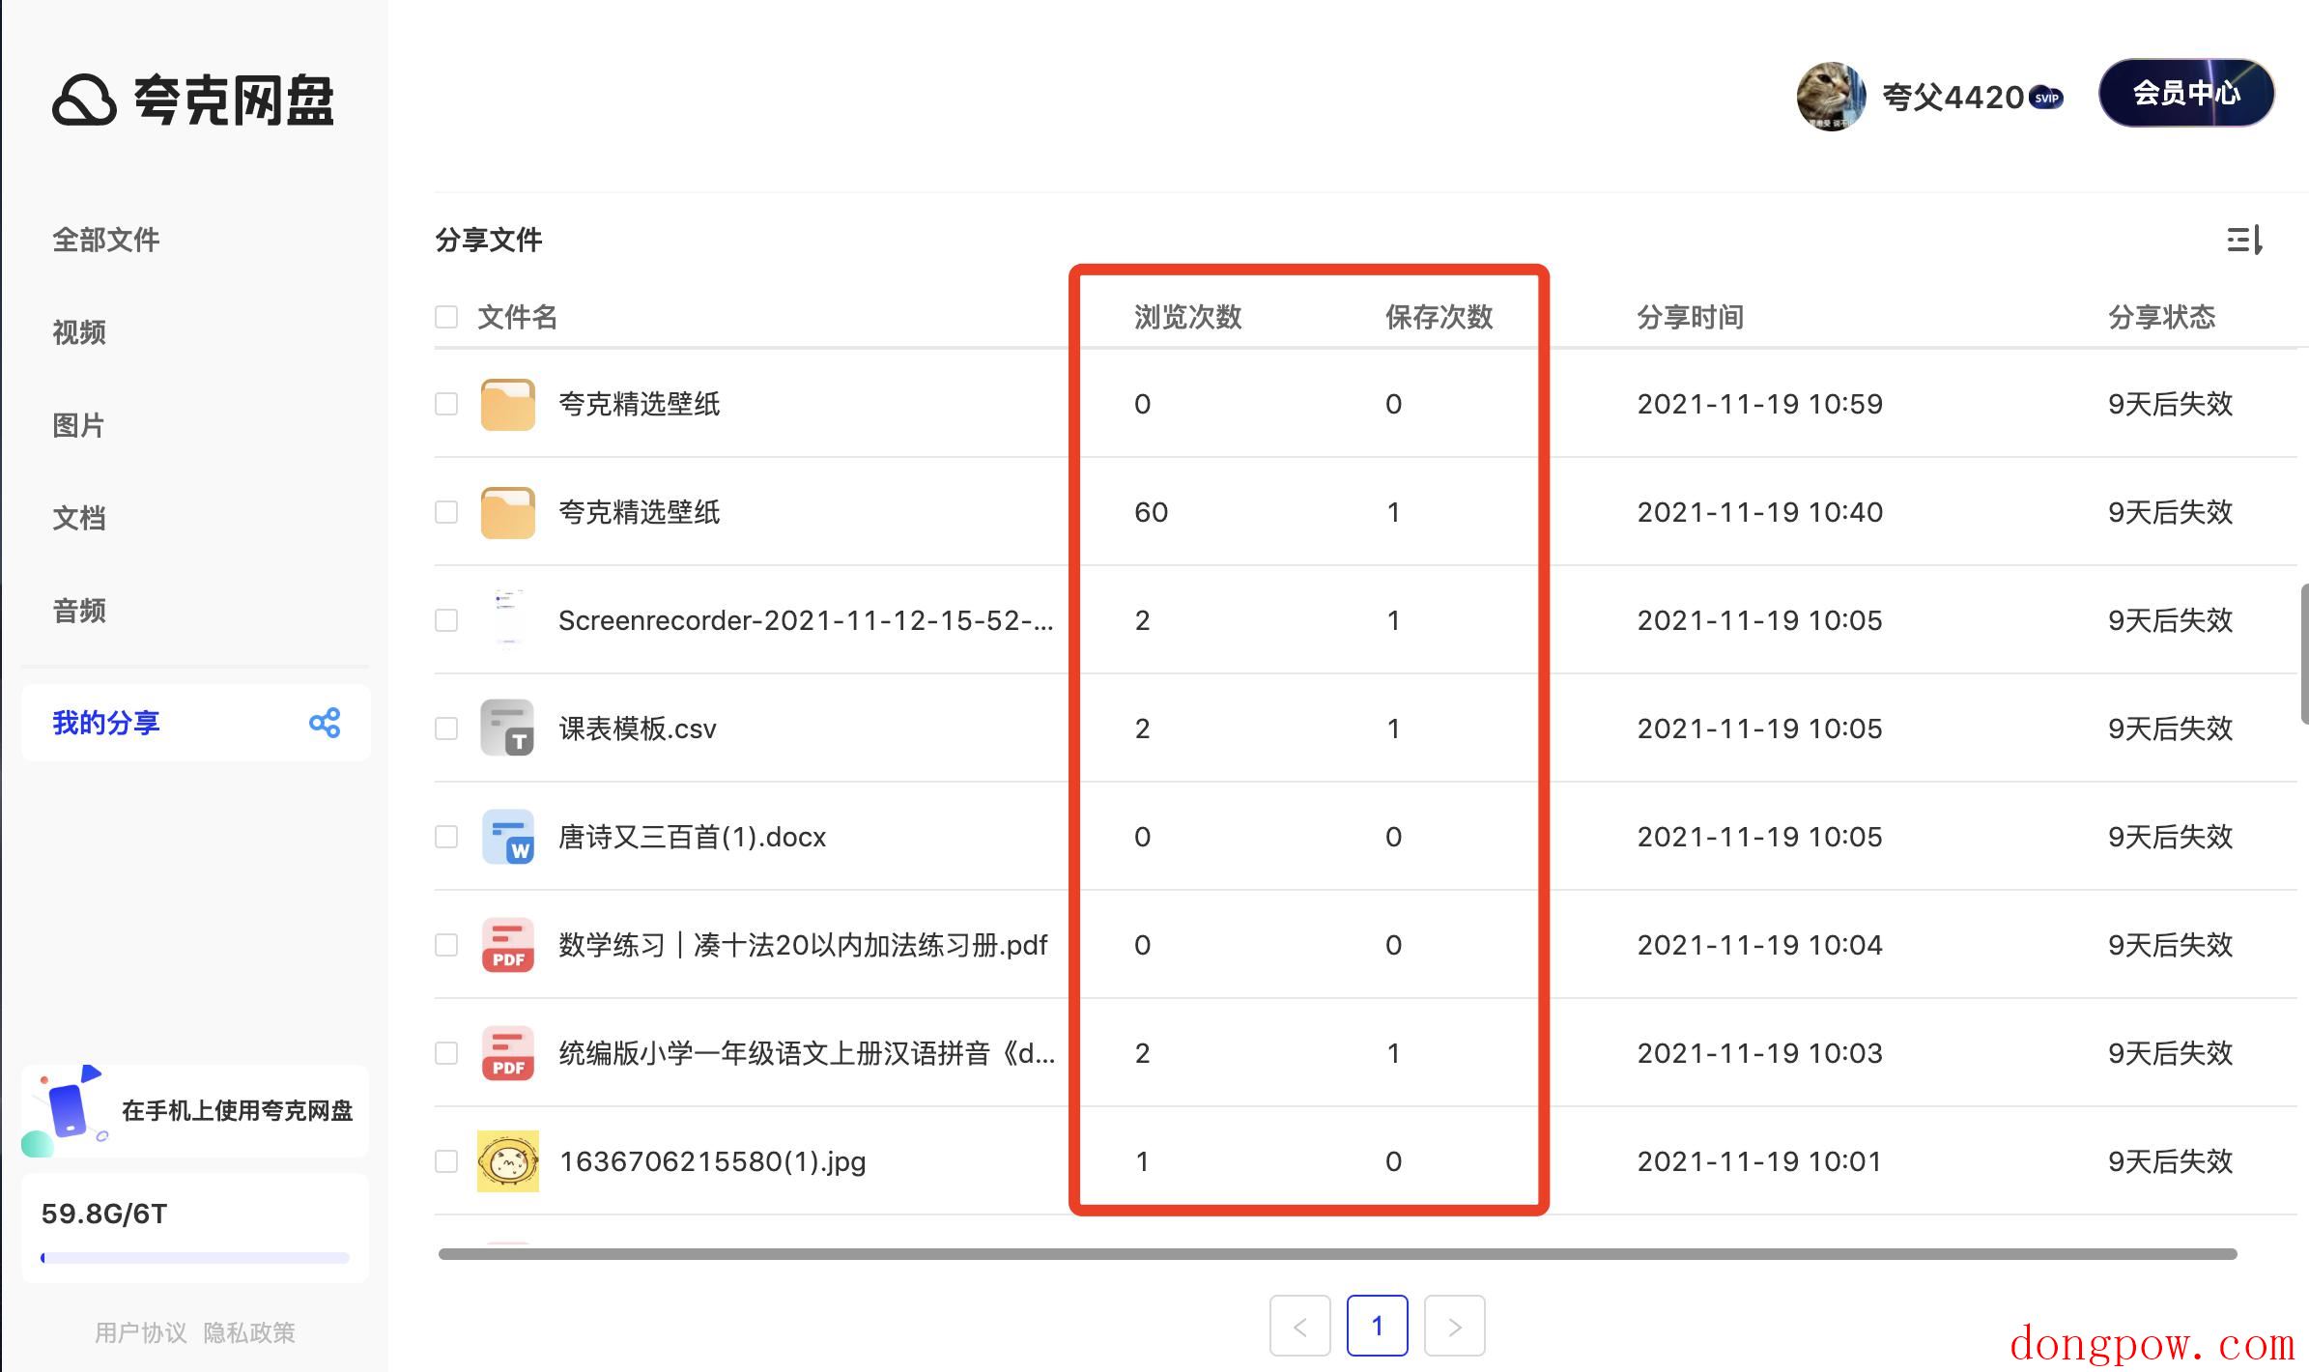Open 1636706215580(1).jpg file name
The width and height of the screenshot is (2309, 1372).
coord(713,1161)
